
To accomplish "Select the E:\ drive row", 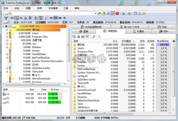I will (32, 102).
